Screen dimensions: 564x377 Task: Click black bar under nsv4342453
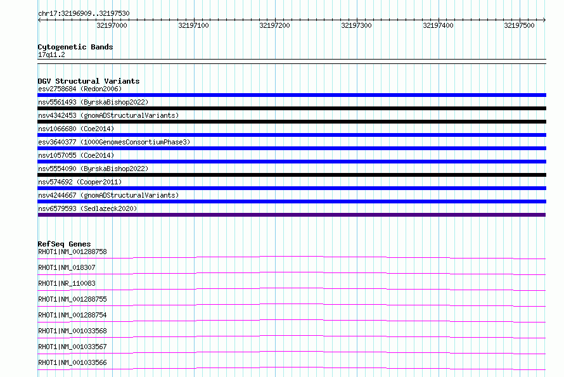pyautogui.click(x=292, y=122)
